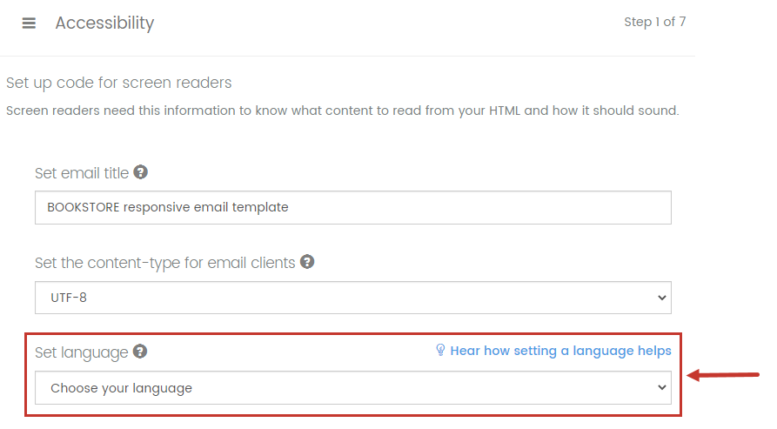This screenshot has height=429, width=777.
Task: Click the BOOKSTORE responsive email template text
Action: tap(167, 207)
